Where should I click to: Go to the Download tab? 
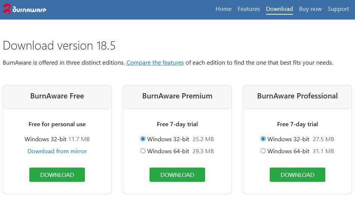click(279, 9)
